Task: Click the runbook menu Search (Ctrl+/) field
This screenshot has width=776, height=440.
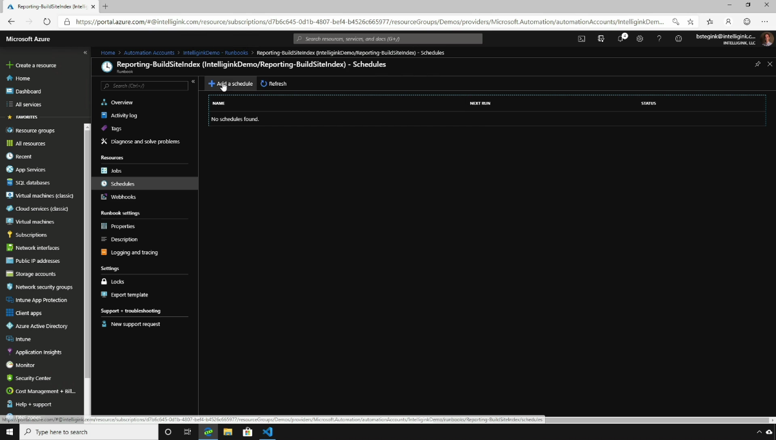Action: (144, 86)
